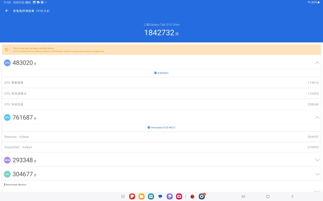Expand the MEM score section
Image resolution: width=323 pixels, height=201 pixels.
click(317, 160)
